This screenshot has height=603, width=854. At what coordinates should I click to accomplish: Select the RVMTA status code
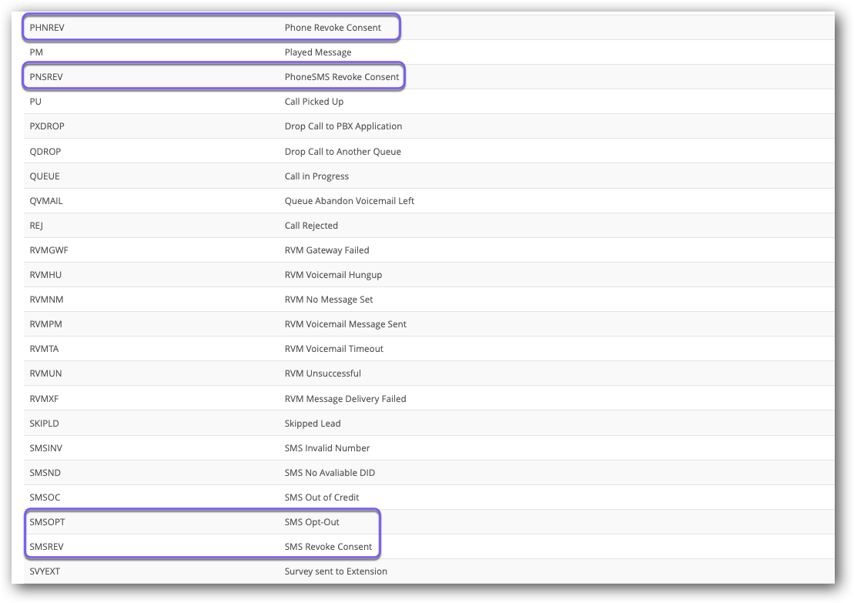coord(44,349)
